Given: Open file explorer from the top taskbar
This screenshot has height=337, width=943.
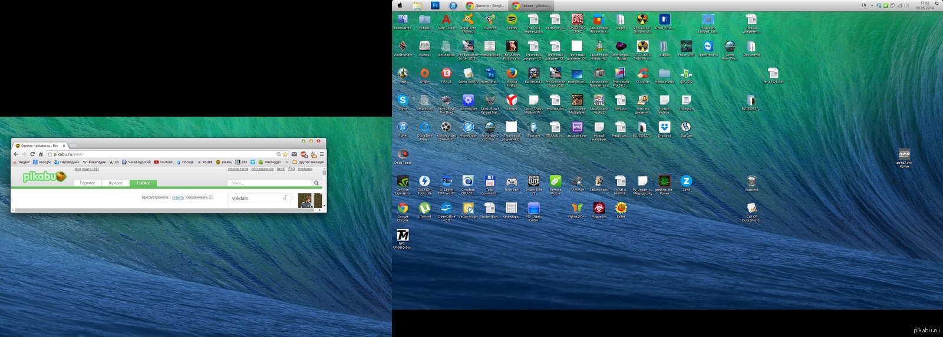Looking at the screenshot, I should [x=417, y=5].
